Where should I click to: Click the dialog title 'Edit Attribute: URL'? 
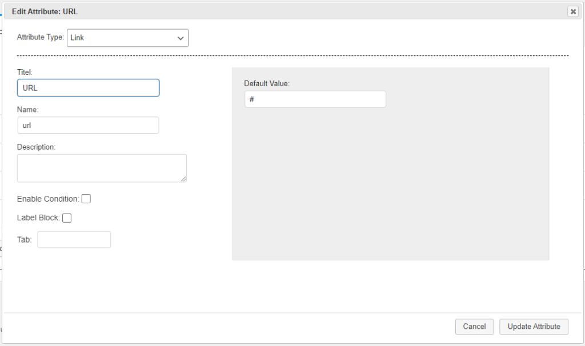pyautogui.click(x=45, y=11)
